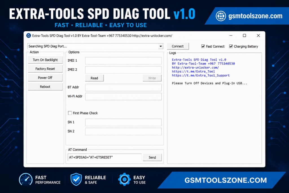Open https://t.me/Extra_Tool link in Logs
Viewport: 289px width, 193px height.
click(193, 71)
